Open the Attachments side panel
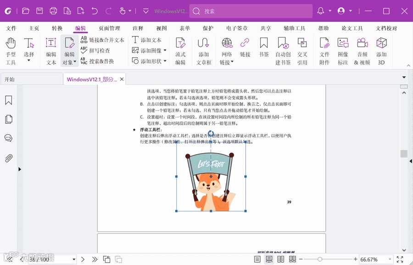 click(x=8, y=158)
